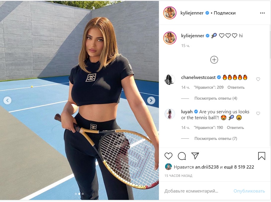Screen dimensions: 271x202
Task: Reply to luyah's comment
Action: (x=235, y=128)
